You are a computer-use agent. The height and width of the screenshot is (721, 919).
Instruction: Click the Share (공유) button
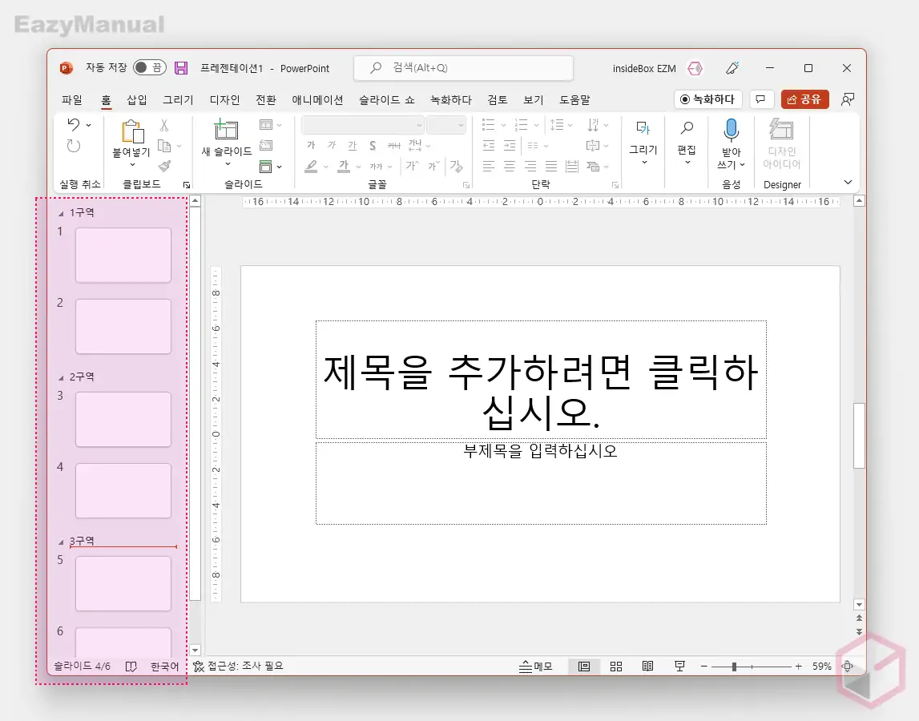click(x=804, y=99)
